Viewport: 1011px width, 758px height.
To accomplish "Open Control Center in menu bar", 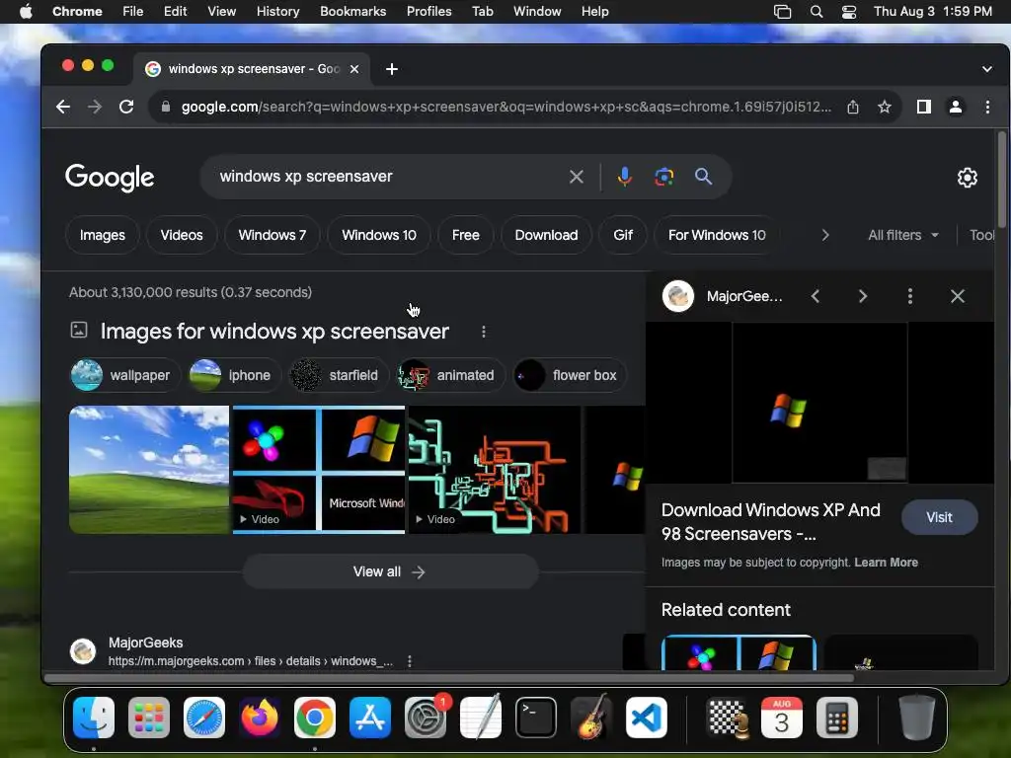I will tap(849, 12).
